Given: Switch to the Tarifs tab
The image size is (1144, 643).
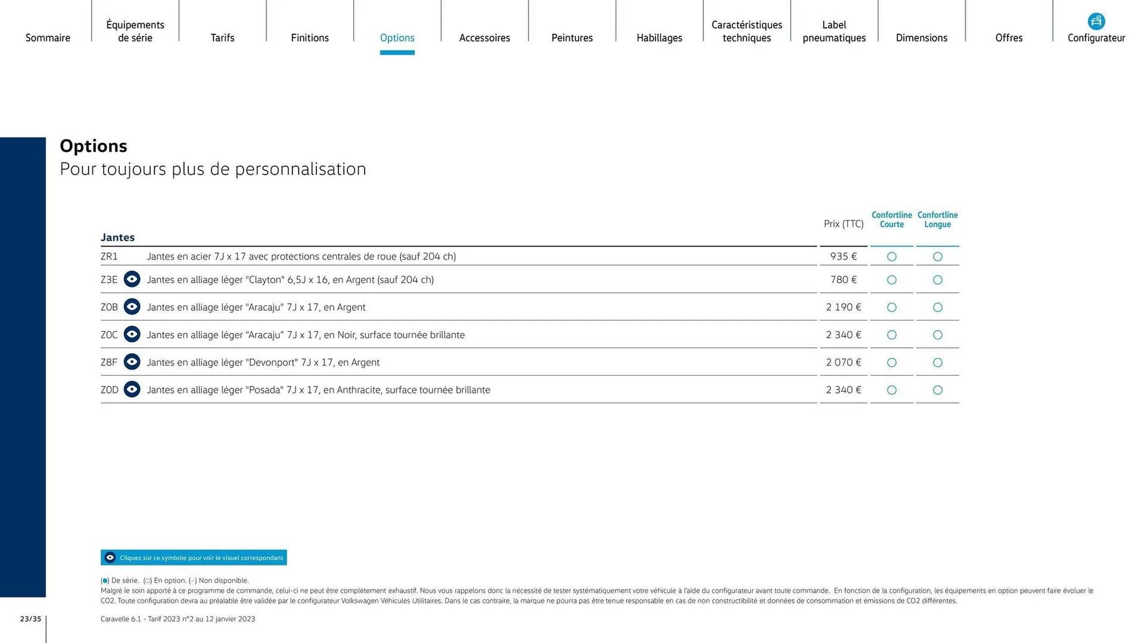Looking at the screenshot, I should 222,38.
